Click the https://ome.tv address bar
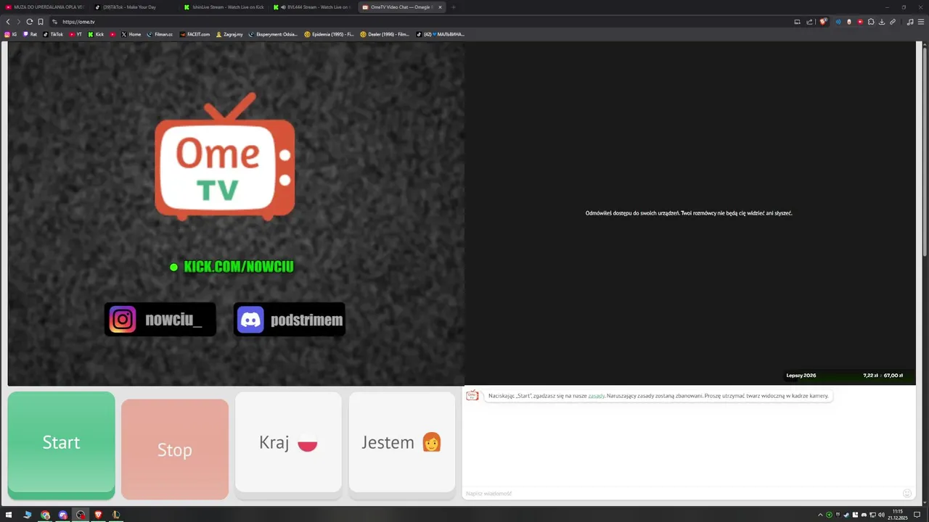 pos(421,22)
